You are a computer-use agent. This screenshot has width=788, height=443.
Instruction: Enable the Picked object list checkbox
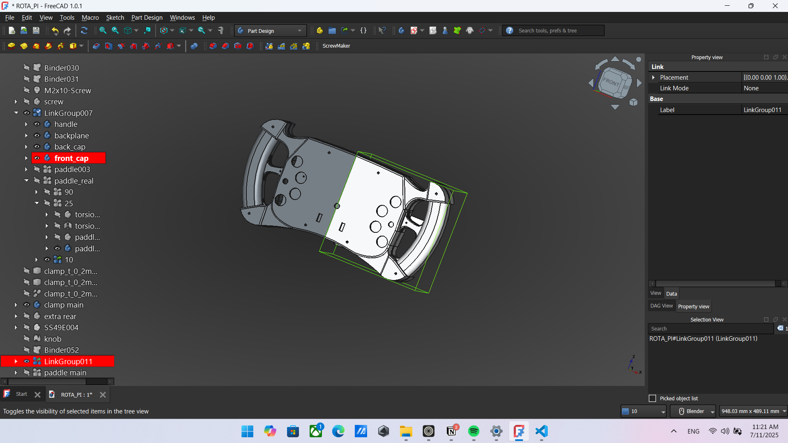[x=652, y=398]
